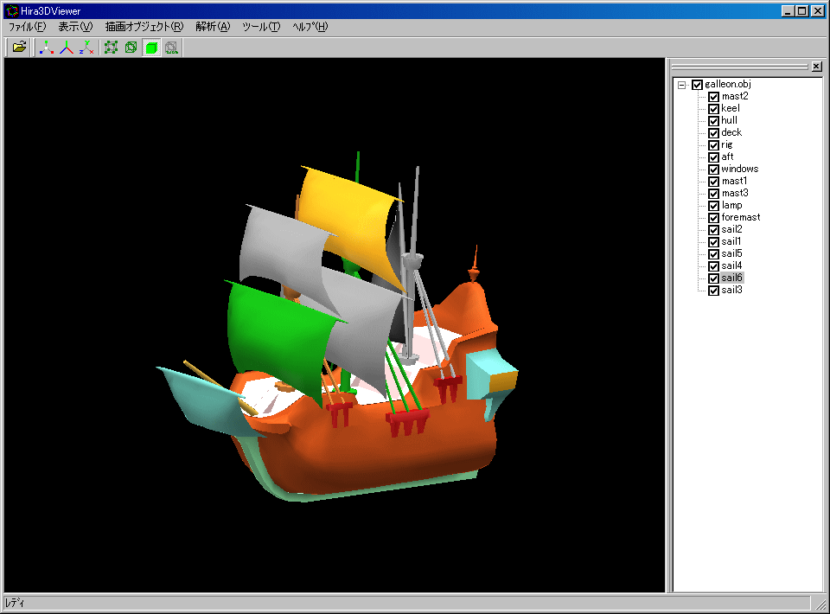830x614 pixels.
Task: Open the 描画オブジェクト(R) menu
Action: point(144,27)
